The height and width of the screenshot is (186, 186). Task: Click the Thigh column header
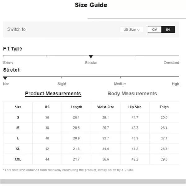pyautogui.click(x=164, y=107)
